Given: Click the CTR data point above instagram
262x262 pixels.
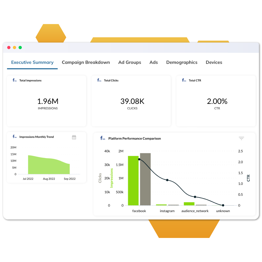Looking at the screenshot, I should (x=167, y=180).
